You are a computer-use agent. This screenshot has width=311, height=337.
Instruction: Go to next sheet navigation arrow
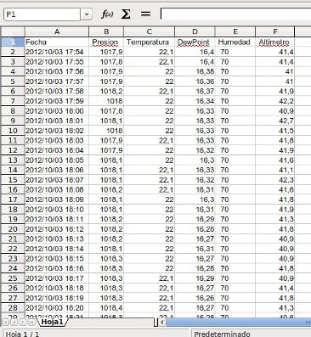[23, 322]
